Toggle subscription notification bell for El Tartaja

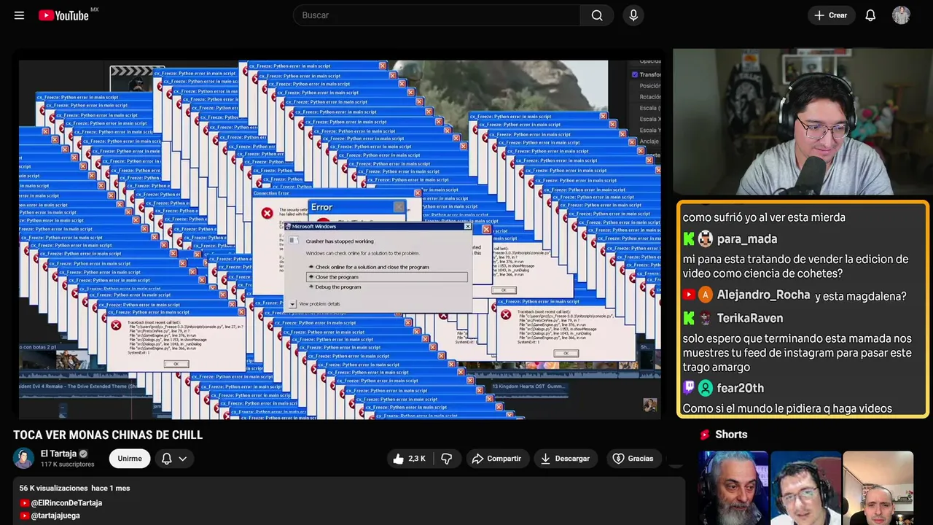[x=166, y=459]
